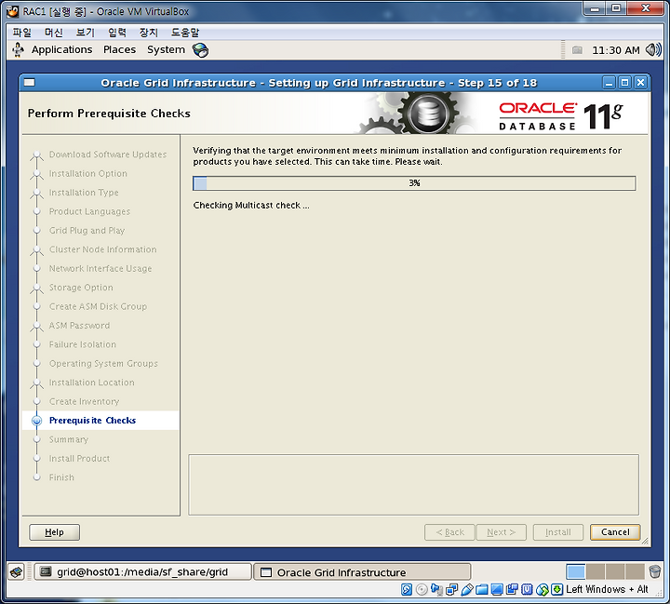Screen dimensions: 670x604
Task: Select the Storage Option step
Action: (x=81, y=288)
